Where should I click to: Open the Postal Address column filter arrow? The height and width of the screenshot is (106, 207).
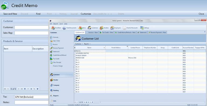coord(127,46)
